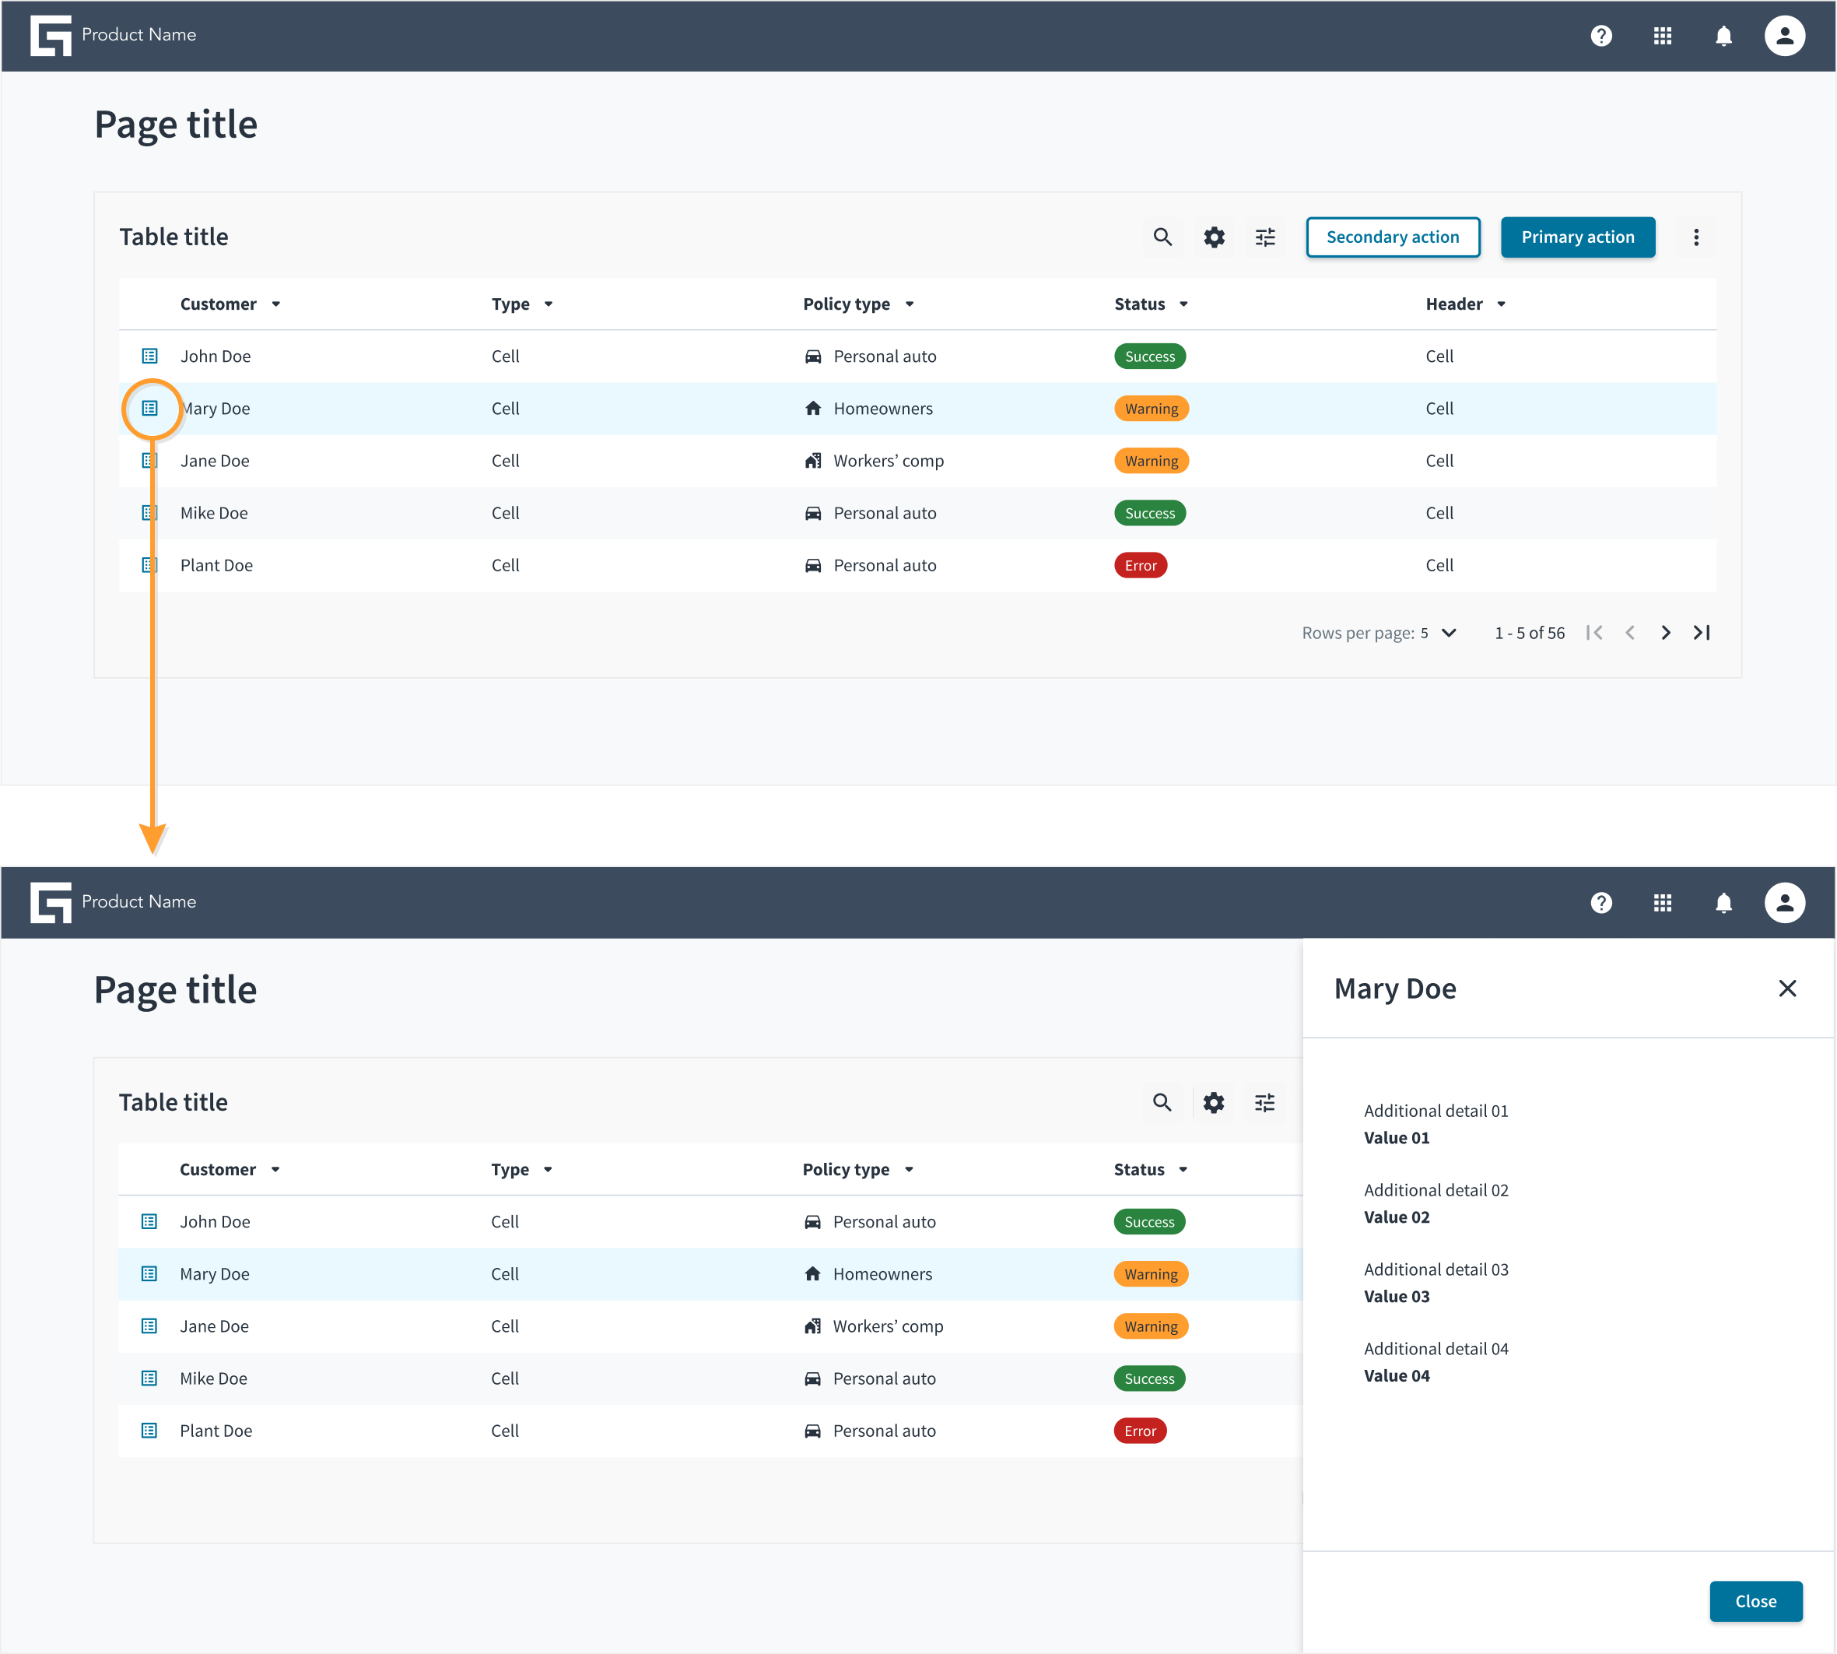Open Rows per page dropdown
1837x1654 pixels.
1438,634
